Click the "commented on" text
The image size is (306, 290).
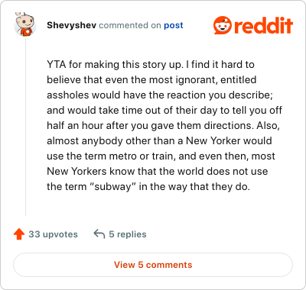[x=130, y=25]
